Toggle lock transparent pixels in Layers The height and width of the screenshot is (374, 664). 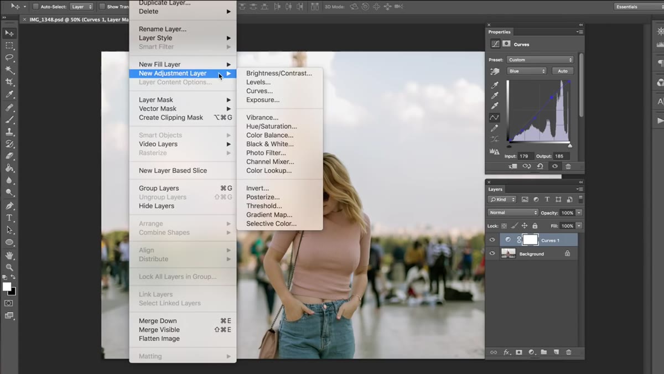(504, 226)
